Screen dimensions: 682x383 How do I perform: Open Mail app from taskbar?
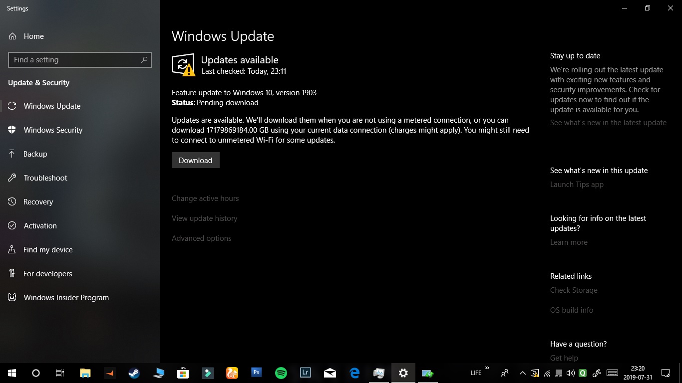pos(330,373)
